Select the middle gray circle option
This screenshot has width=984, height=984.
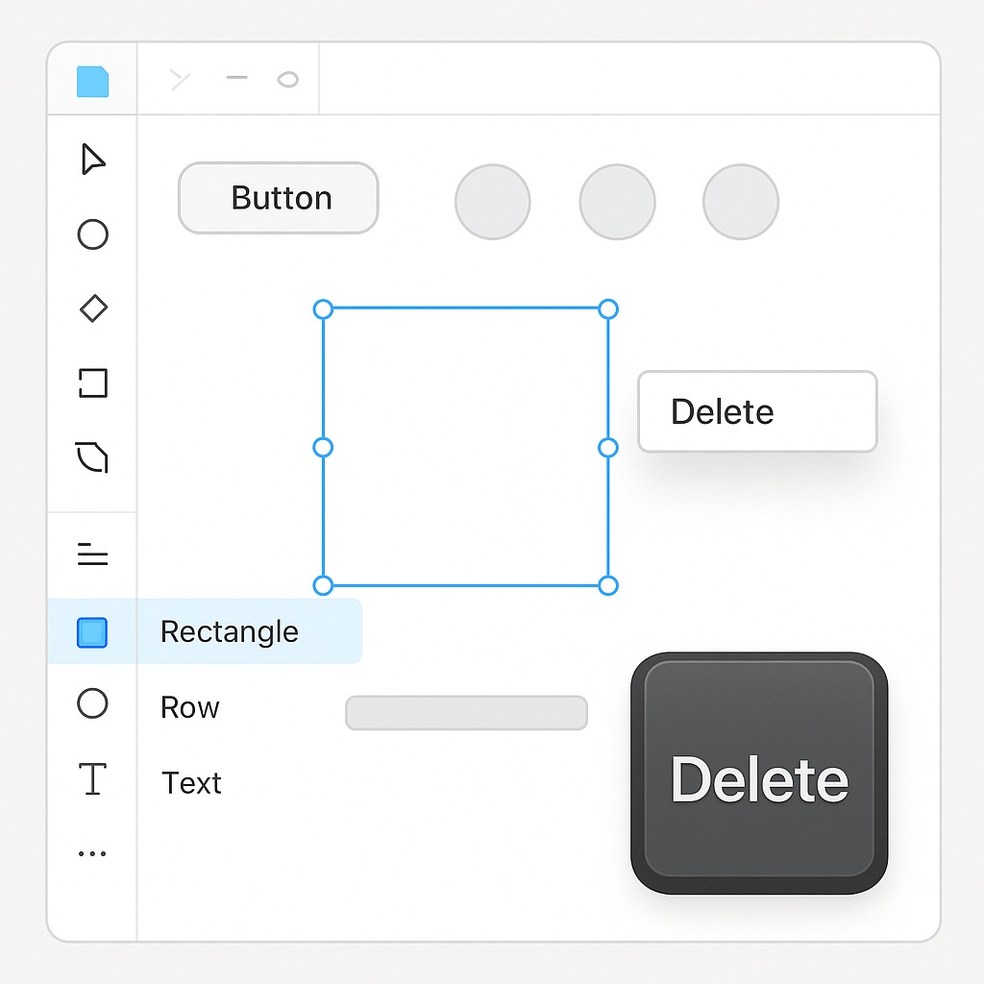(617, 202)
